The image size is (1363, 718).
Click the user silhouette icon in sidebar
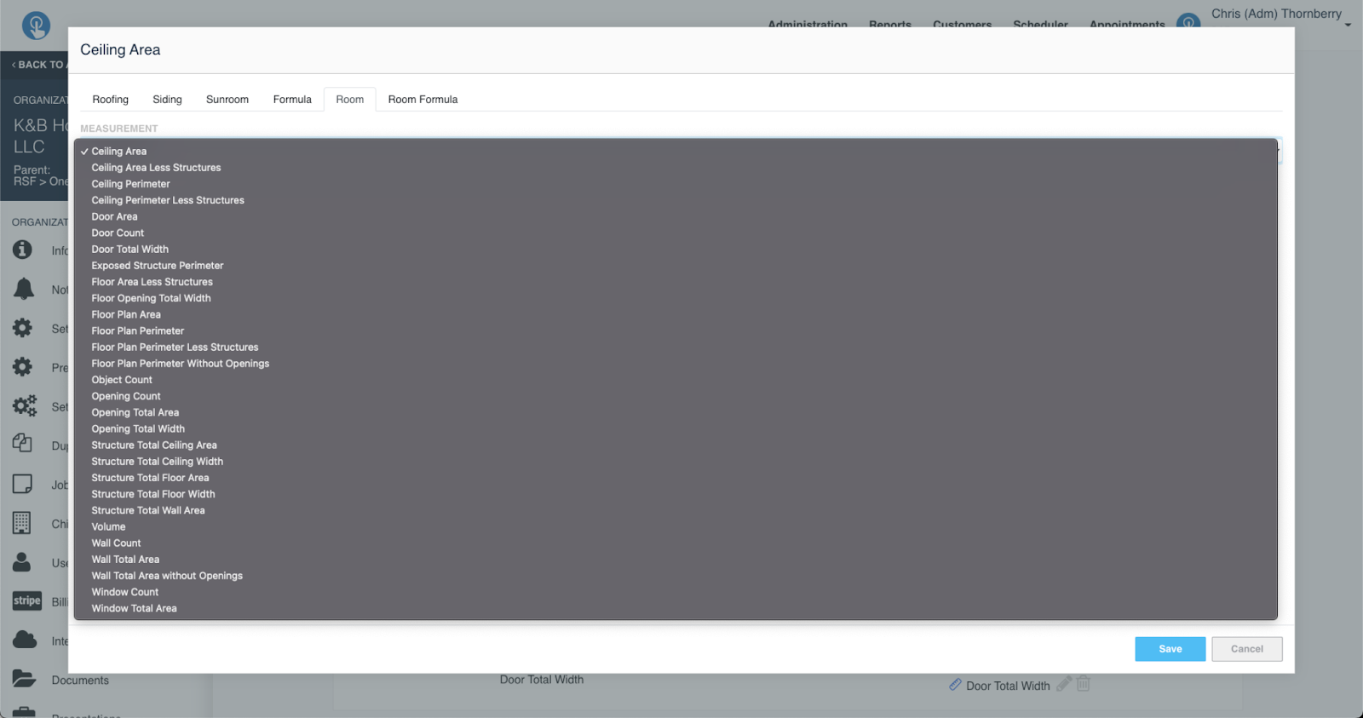coord(22,562)
